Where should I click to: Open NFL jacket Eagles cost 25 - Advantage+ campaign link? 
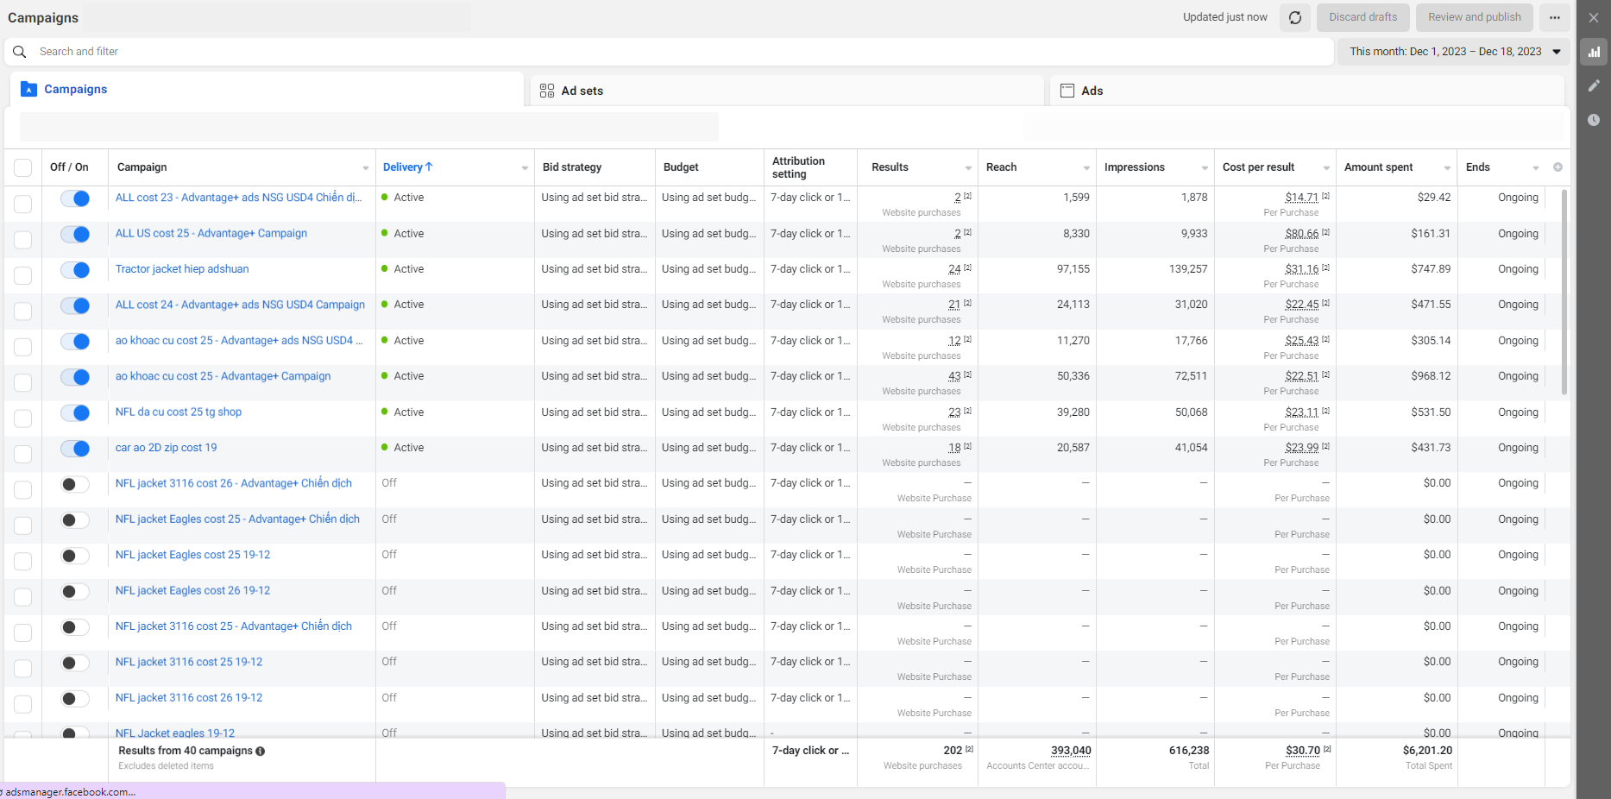(237, 519)
